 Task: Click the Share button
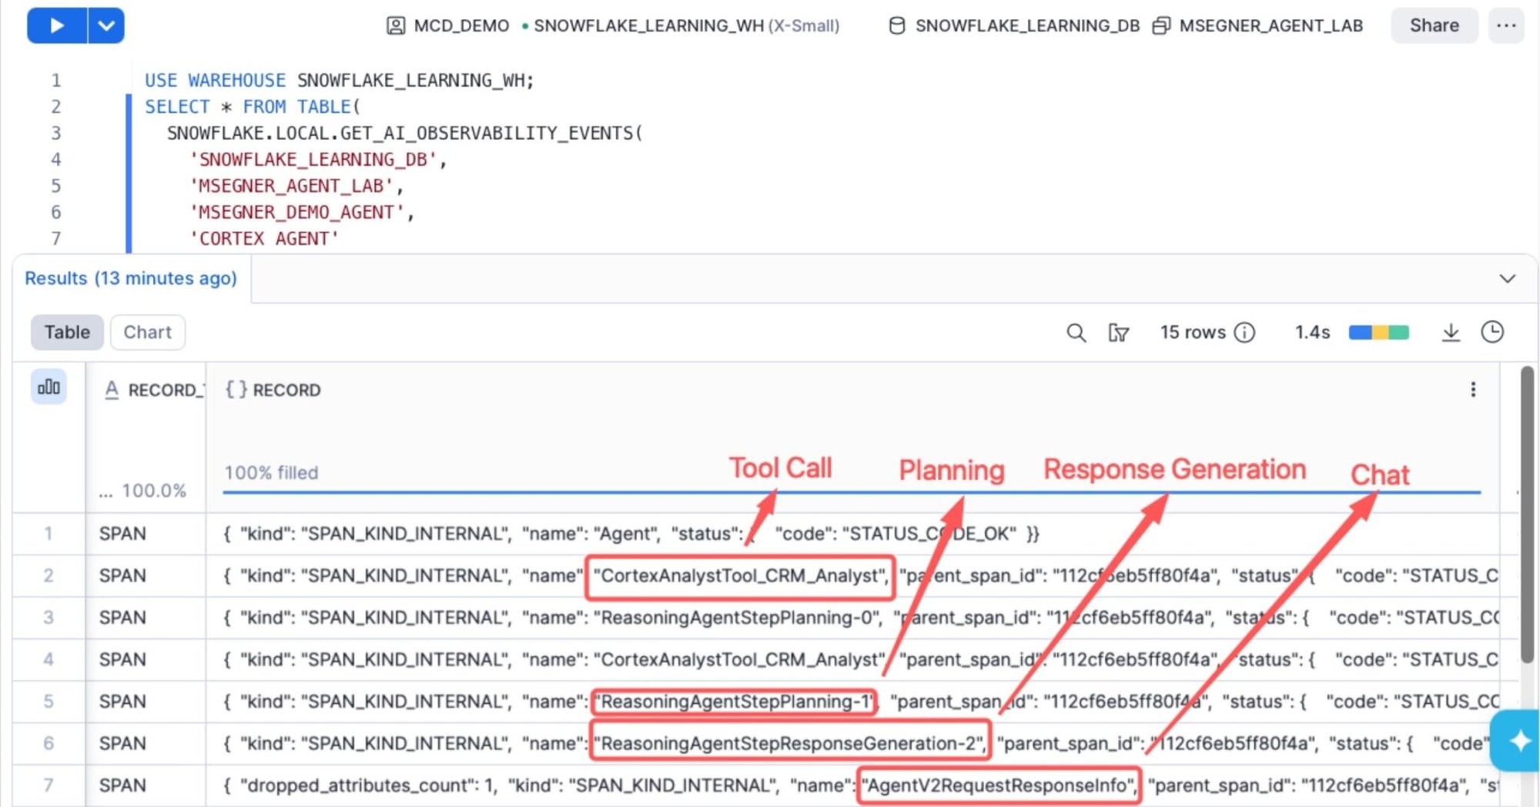[x=1434, y=25]
